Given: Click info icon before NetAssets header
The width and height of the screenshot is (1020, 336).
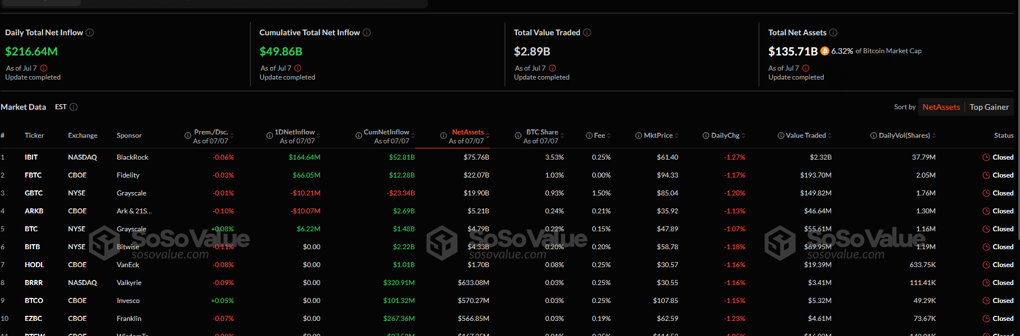Looking at the screenshot, I should click(x=444, y=136).
